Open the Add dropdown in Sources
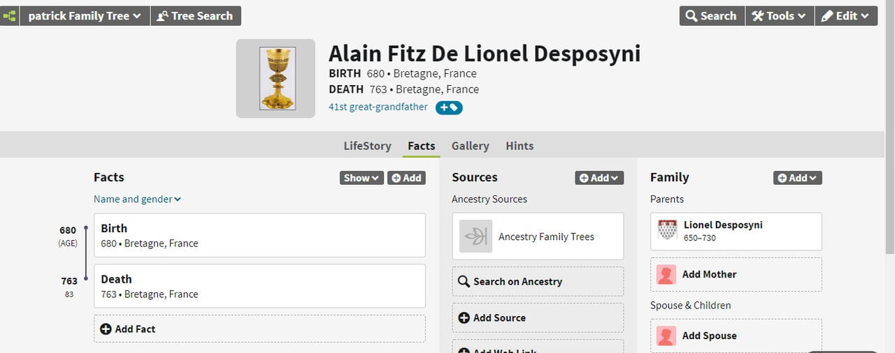This screenshot has height=353, width=895. pyautogui.click(x=599, y=178)
